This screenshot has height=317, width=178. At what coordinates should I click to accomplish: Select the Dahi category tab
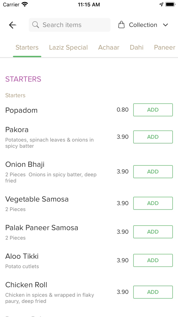[137, 47]
